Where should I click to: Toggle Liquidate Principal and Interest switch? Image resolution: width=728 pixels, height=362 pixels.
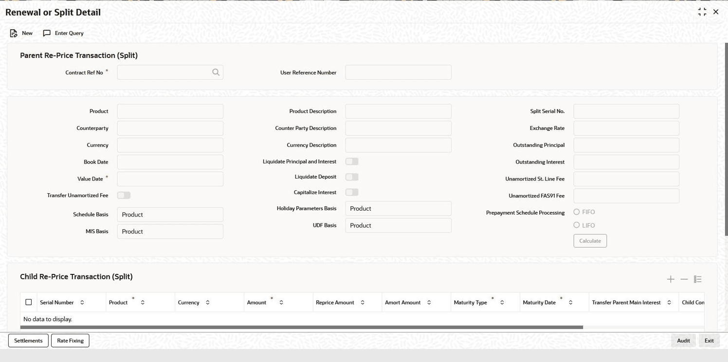coord(352,162)
